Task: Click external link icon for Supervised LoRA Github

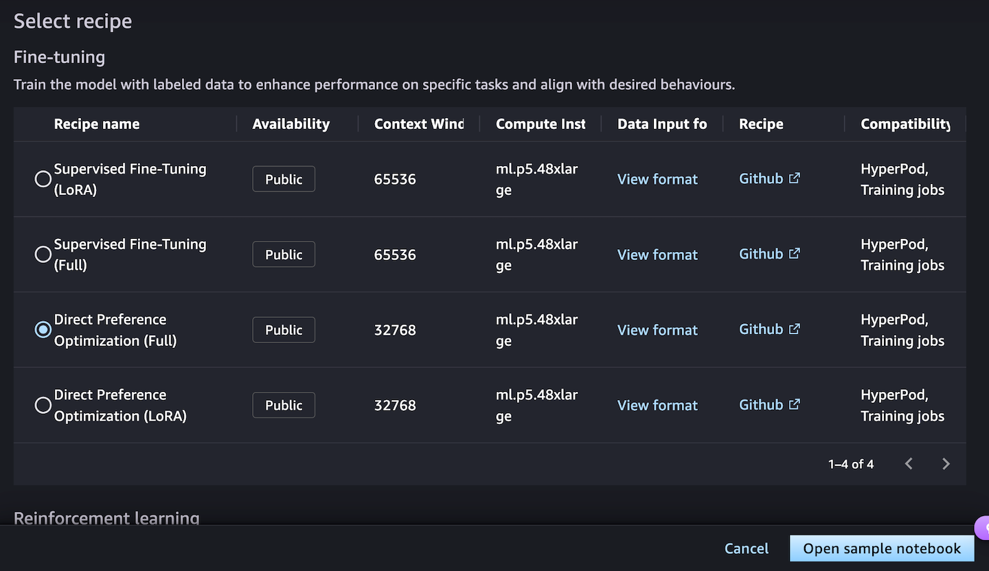Action: click(x=795, y=178)
